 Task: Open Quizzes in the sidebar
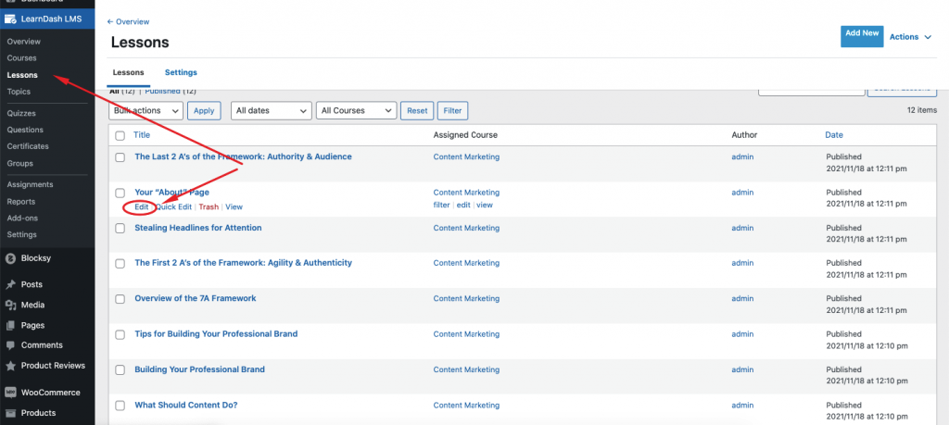coord(21,113)
